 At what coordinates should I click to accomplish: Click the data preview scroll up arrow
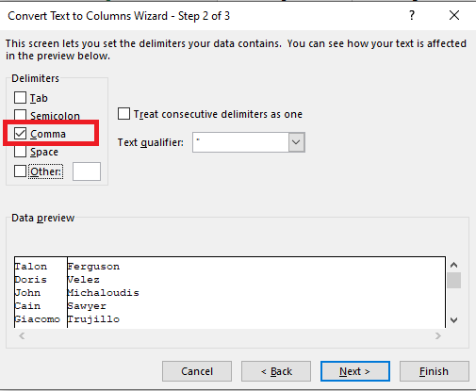(x=453, y=265)
